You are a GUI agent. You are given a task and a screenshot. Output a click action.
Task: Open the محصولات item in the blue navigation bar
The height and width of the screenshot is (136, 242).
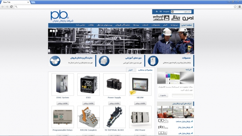pos(156,25)
